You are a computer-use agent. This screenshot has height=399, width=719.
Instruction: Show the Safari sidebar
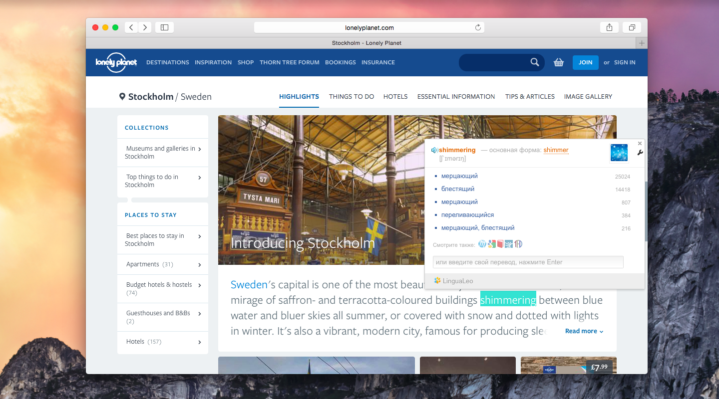coord(164,27)
